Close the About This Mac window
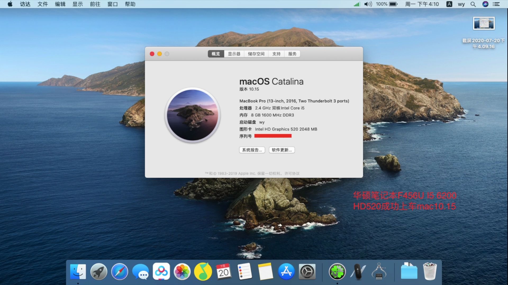 152,54
